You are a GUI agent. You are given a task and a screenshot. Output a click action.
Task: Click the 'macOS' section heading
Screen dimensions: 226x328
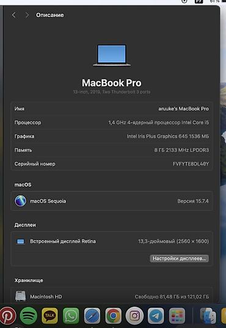23,184
